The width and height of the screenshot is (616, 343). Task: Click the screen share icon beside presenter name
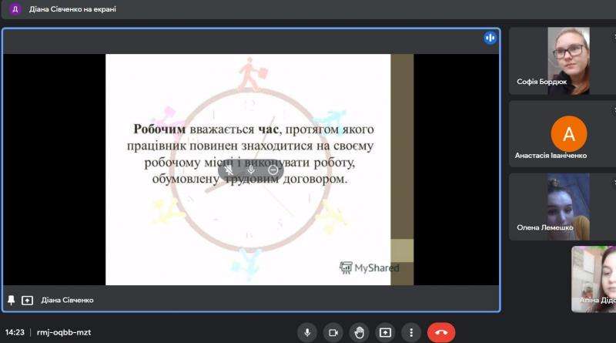pos(27,300)
